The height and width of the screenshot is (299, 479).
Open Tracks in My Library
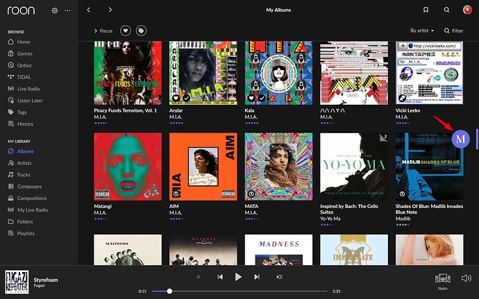(x=19, y=175)
